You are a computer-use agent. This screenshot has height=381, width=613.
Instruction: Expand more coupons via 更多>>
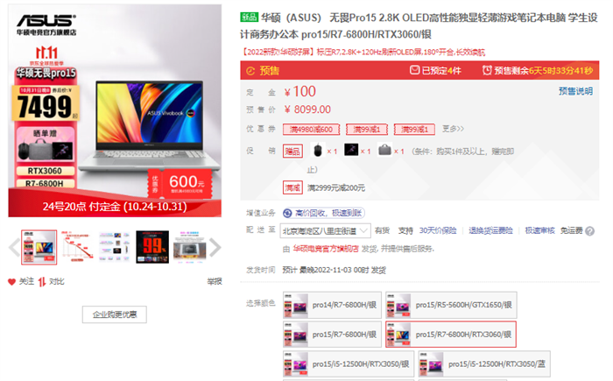(453, 129)
